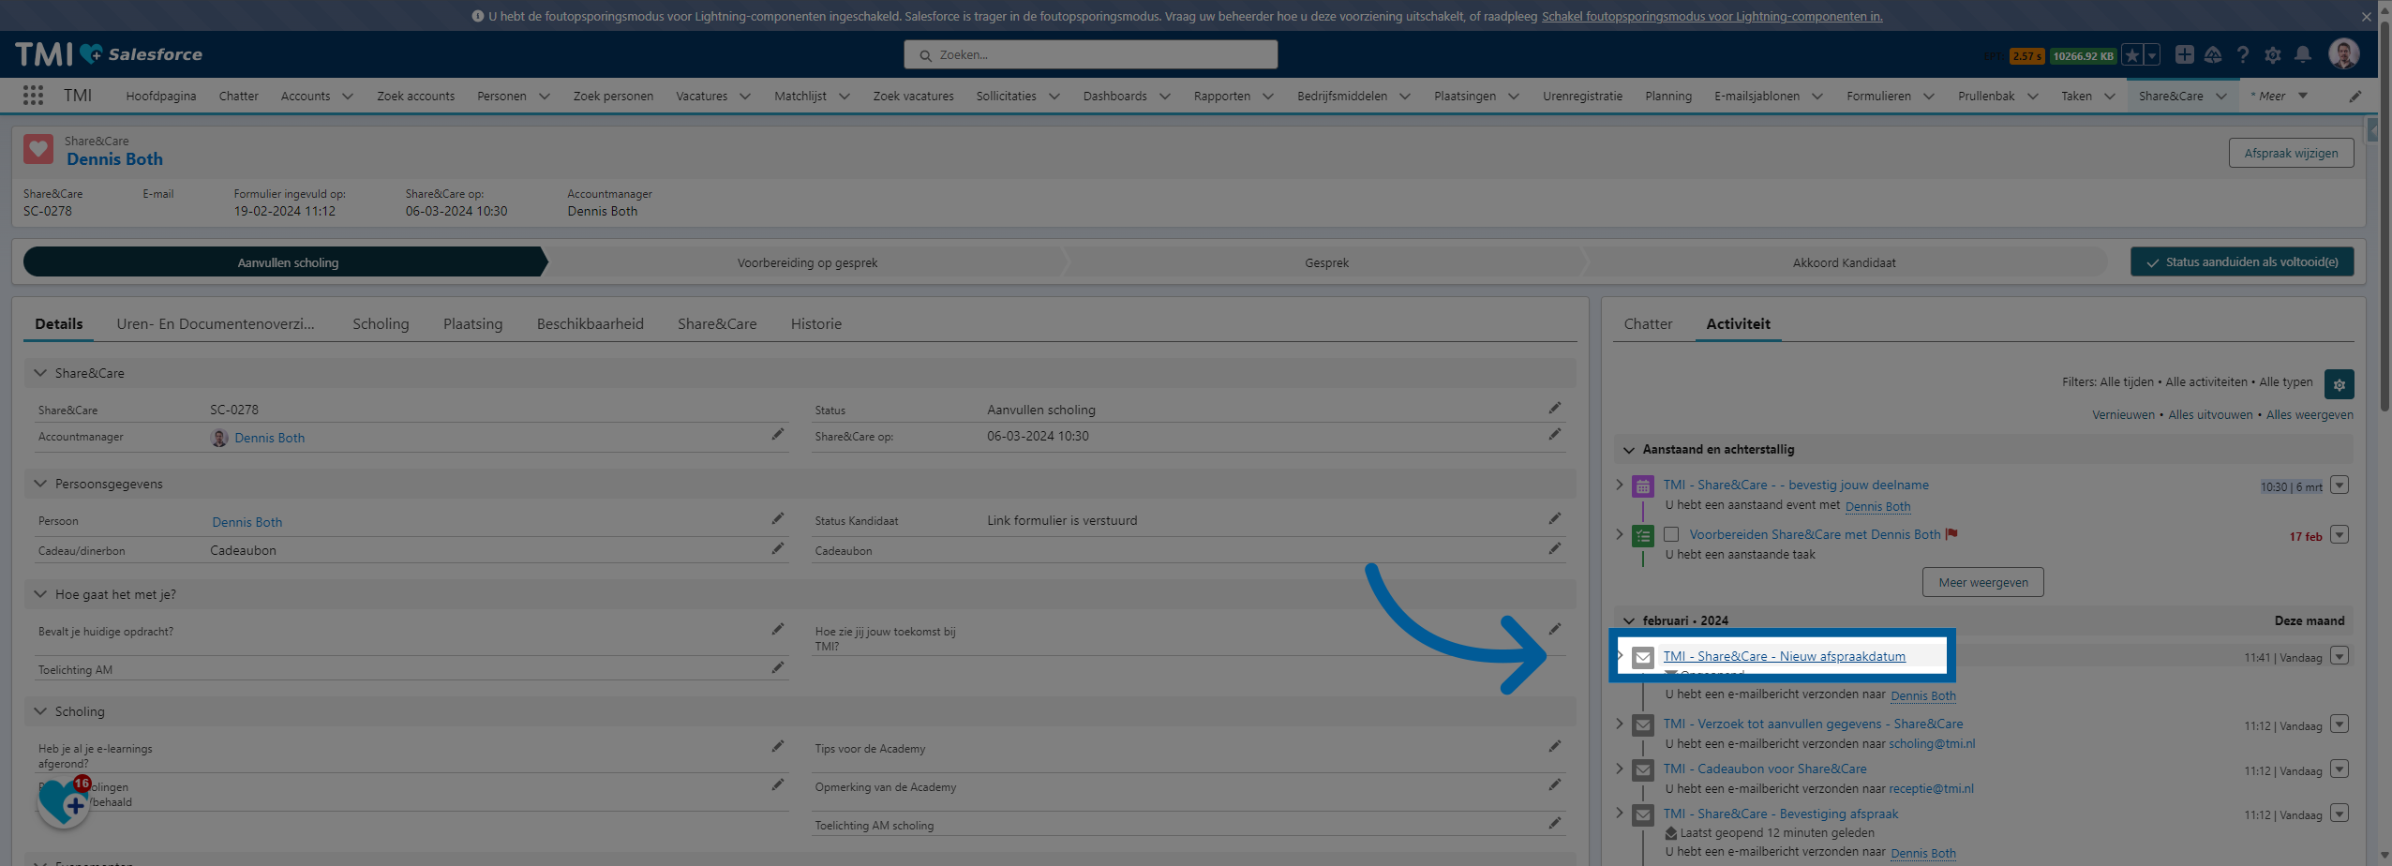The width and height of the screenshot is (2392, 866).
Task: Add current page to favorites star
Action: pyautogui.click(x=2131, y=55)
